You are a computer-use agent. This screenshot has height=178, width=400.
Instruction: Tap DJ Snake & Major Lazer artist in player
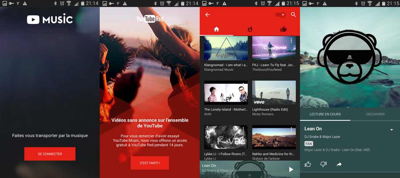tap(323, 137)
